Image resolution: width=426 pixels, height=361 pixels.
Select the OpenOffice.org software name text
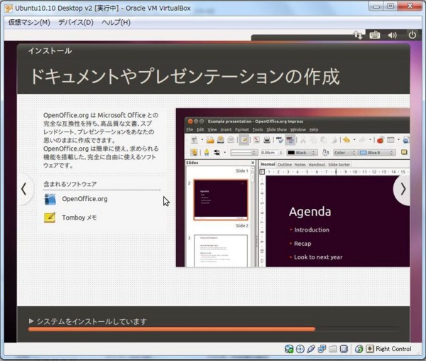click(x=84, y=199)
